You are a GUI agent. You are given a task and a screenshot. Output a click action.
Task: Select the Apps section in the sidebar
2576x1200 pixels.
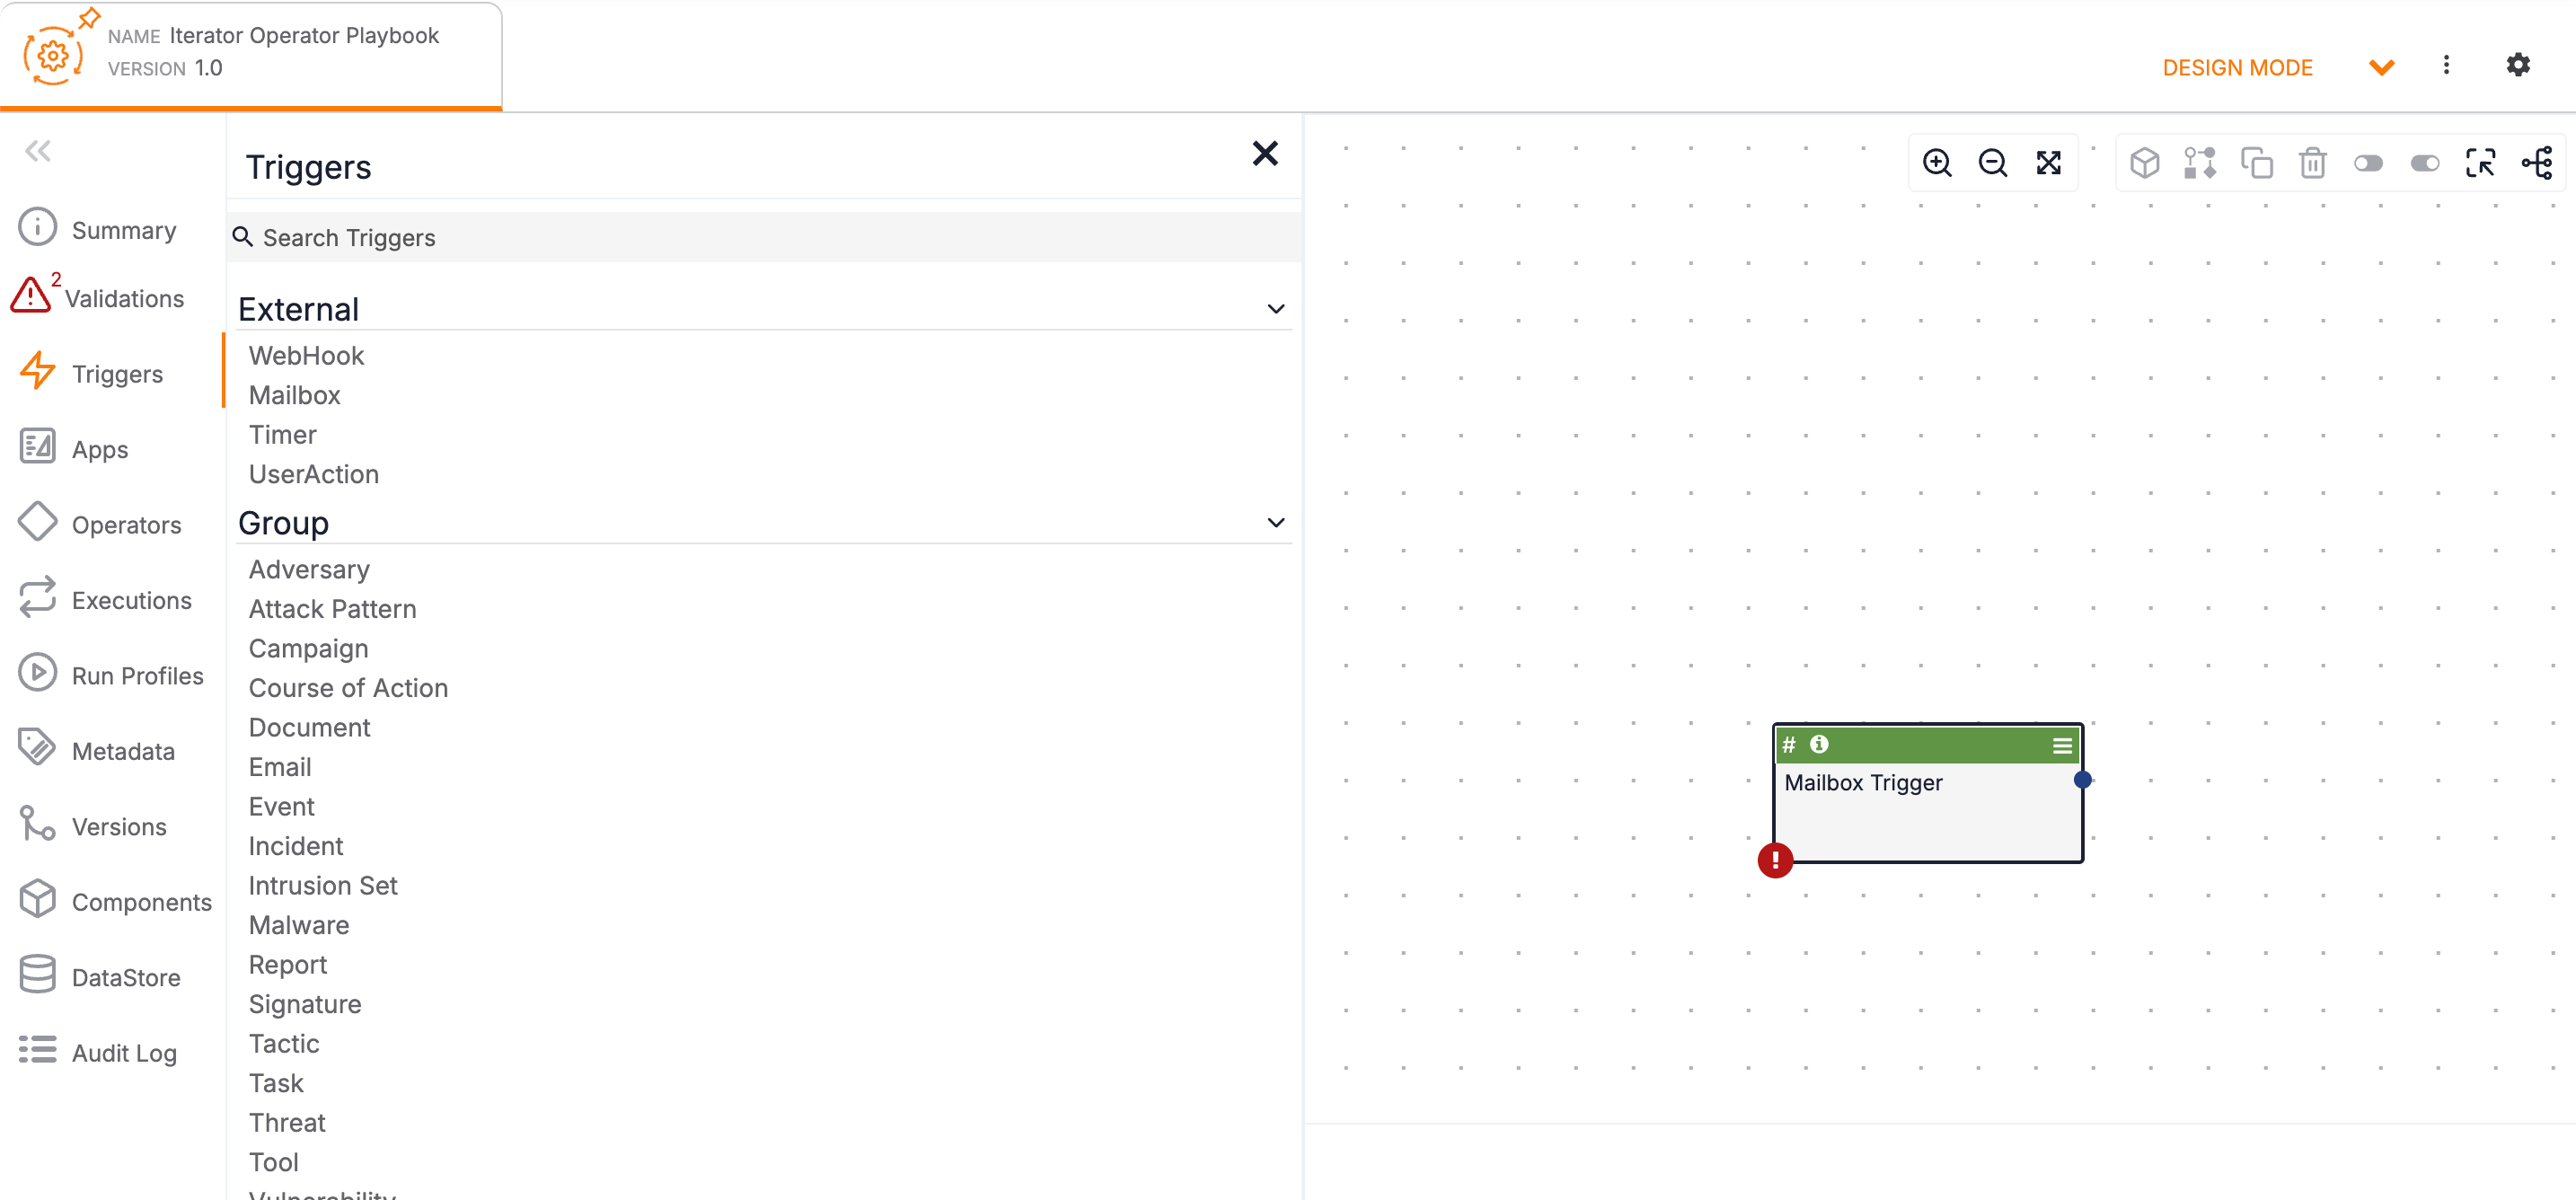point(98,449)
